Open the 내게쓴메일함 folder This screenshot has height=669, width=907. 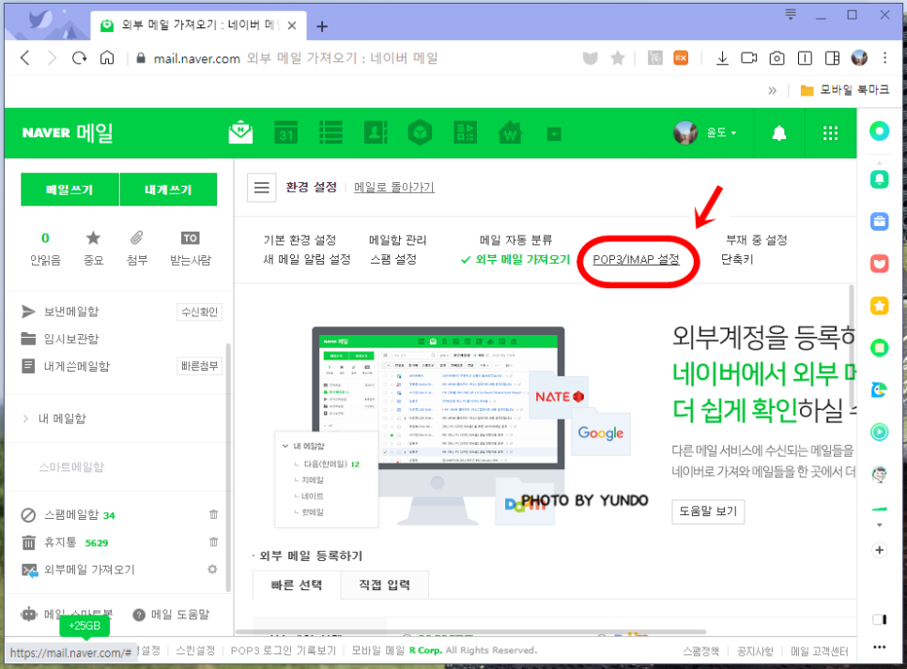[x=76, y=366]
